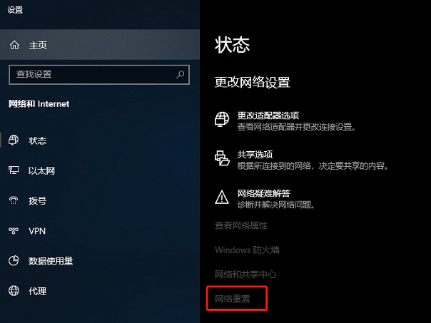
Task: Click the printer-folder icon for 共享选项
Action: [222, 158]
